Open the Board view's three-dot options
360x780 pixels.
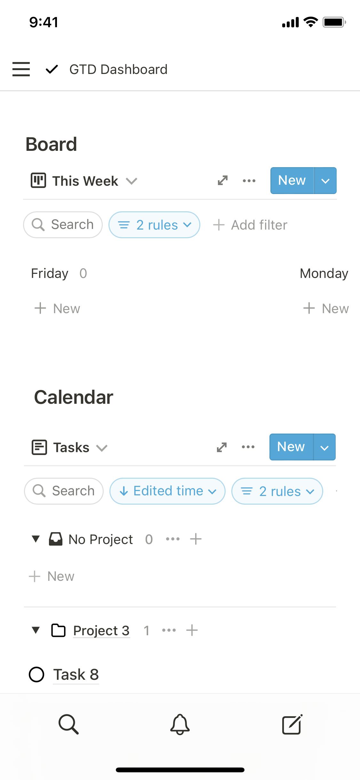[249, 181]
